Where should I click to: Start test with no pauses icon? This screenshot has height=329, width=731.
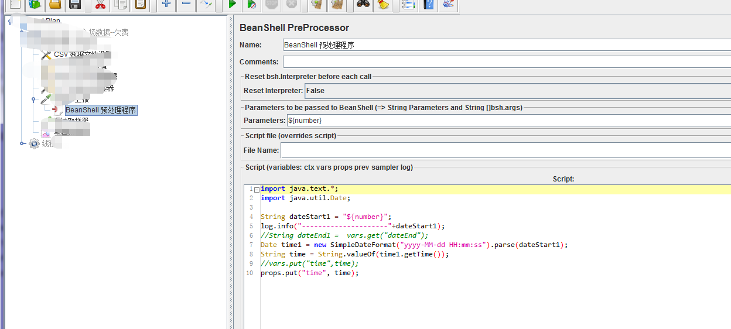coord(252,5)
